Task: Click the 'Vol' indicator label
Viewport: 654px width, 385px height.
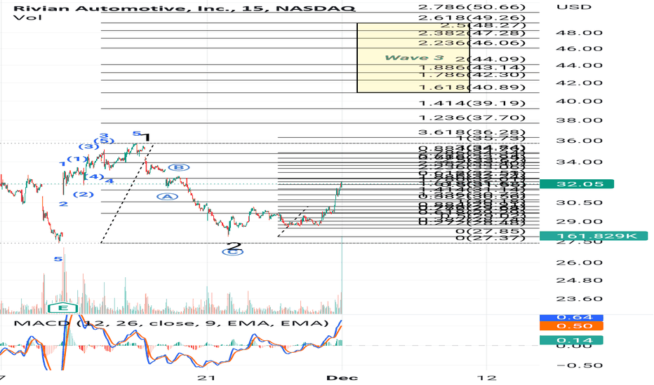Action: pos(27,17)
